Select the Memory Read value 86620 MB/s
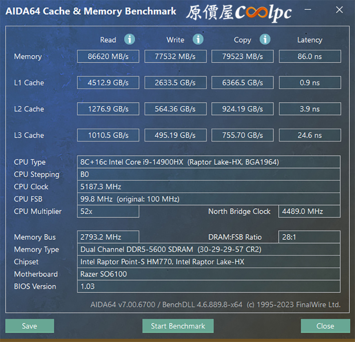 [108, 56]
